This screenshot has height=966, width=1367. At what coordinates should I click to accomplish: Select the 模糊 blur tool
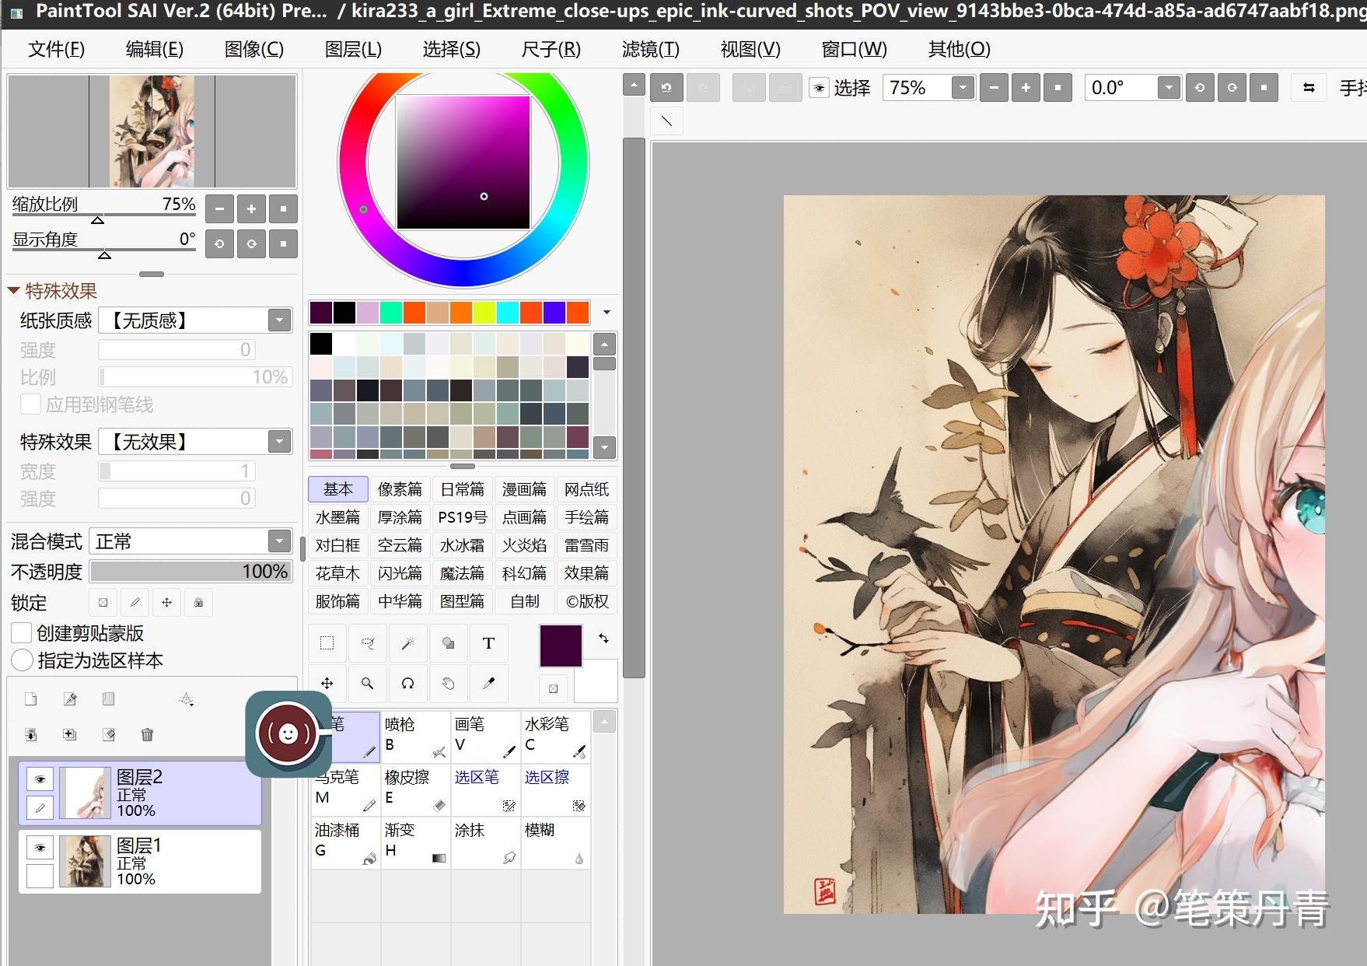point(555,842)
